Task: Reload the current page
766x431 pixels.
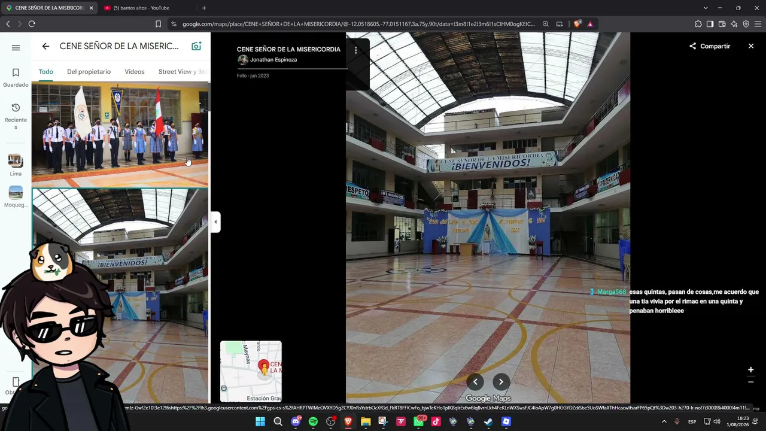Action: [32, 24]
